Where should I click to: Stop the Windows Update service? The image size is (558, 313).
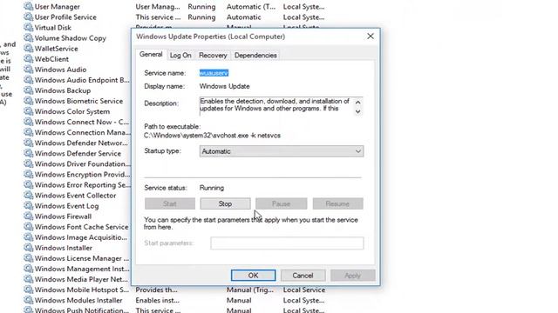pyautogui.click(x=225, y=203)
